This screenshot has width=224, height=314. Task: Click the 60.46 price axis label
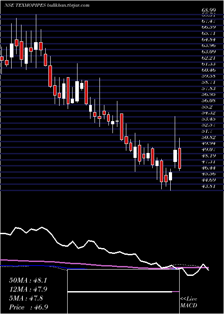208,70
